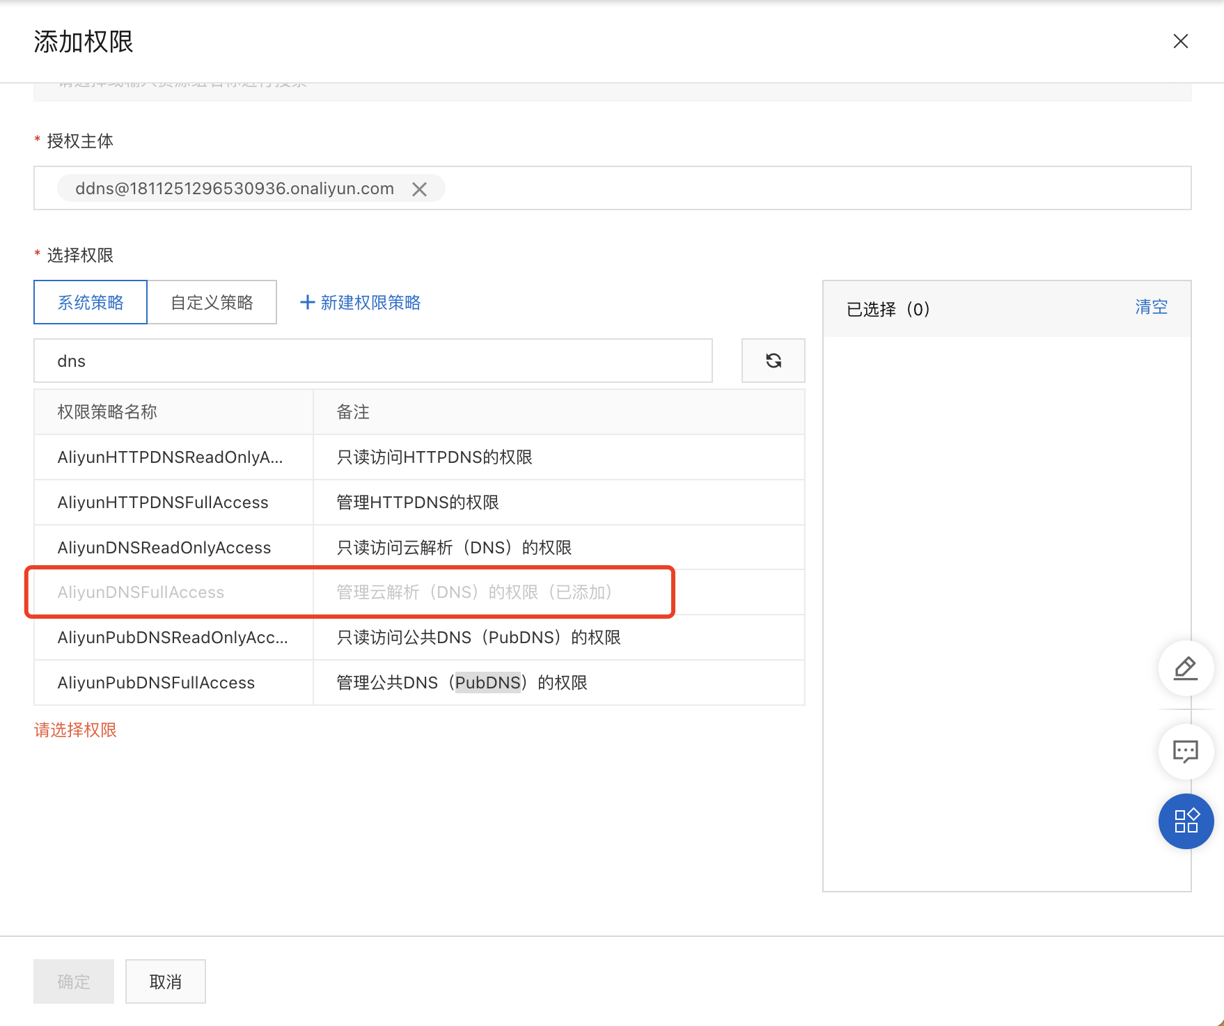Click the note 只读访问HTTPDNS的权限
This screenshot has width=1224, height=1026.
click(434, 457)
